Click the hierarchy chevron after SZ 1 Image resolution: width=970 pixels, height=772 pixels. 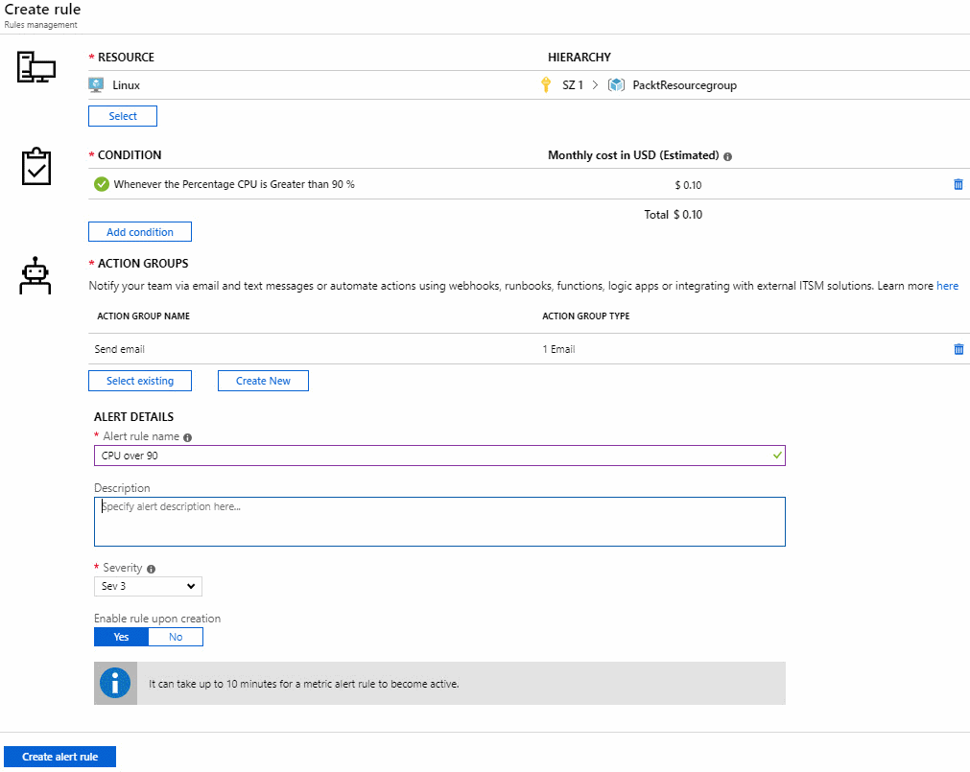[x=595, y=85]
